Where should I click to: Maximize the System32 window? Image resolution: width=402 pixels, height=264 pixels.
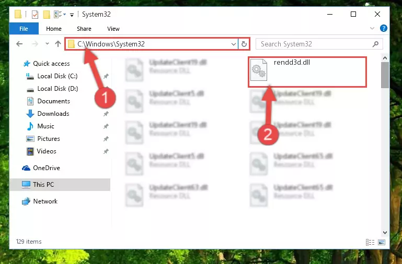pyautogui.click(x=353, y=14)
